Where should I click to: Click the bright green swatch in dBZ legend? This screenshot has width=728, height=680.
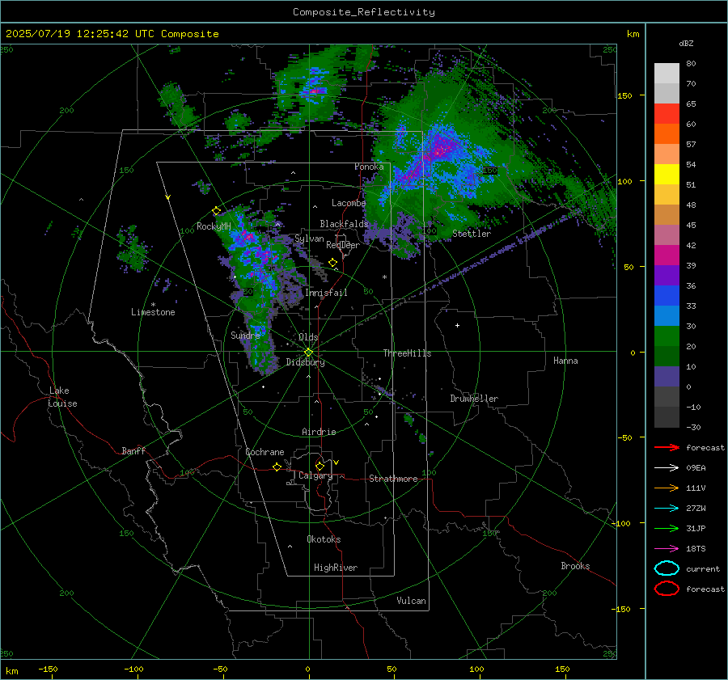[x=667, y=336]
